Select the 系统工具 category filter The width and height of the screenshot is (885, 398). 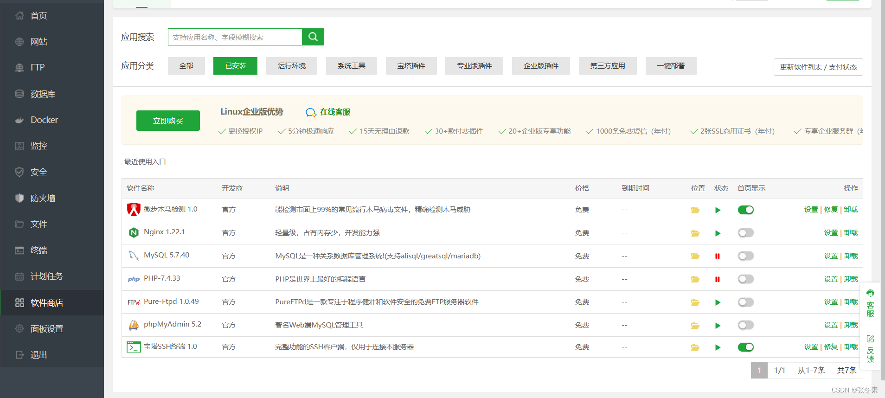coord(352,66)
